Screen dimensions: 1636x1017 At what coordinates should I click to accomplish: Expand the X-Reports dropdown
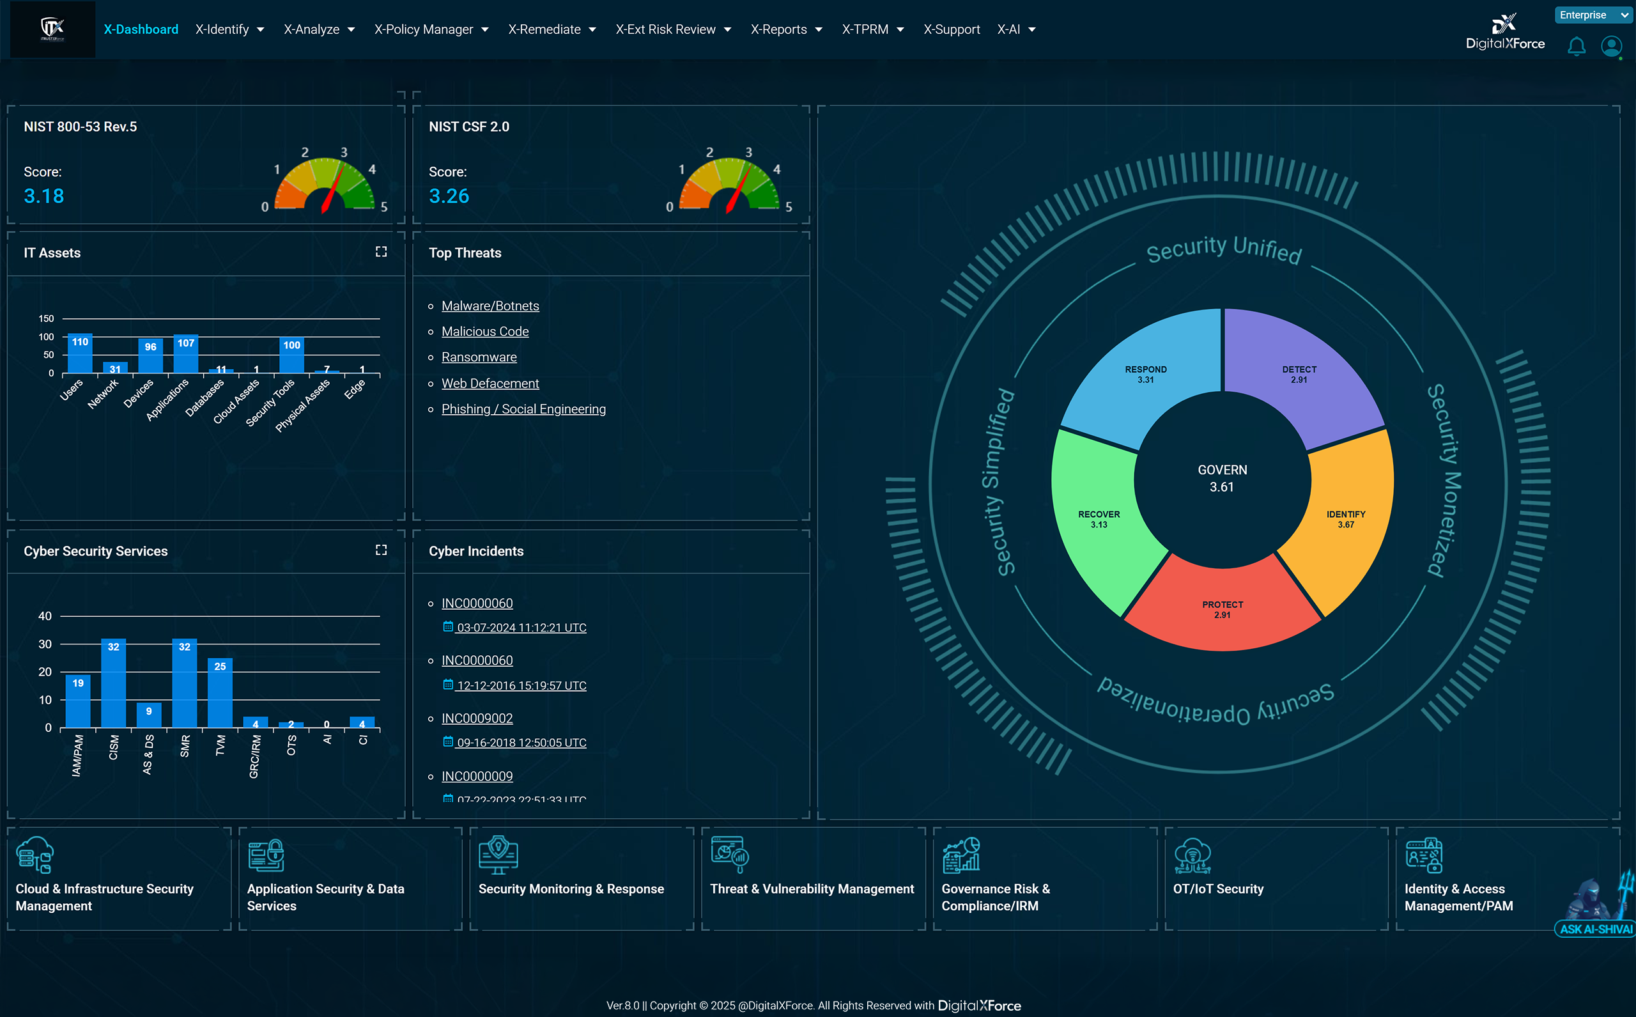point(787,29)
